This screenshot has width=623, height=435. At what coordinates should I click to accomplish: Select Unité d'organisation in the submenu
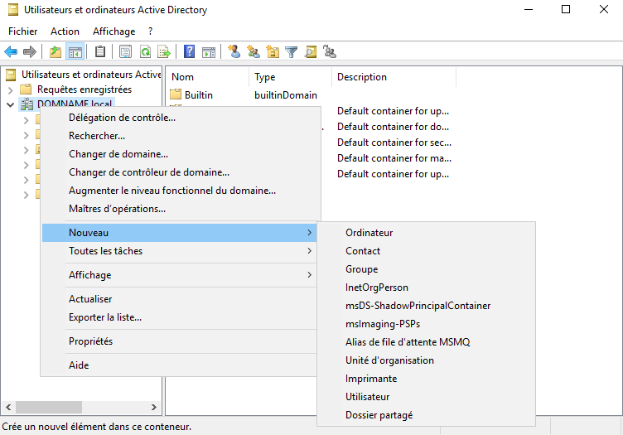[389, 360]
